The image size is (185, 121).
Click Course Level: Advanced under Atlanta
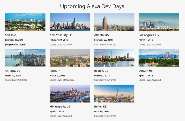[105, 45]
